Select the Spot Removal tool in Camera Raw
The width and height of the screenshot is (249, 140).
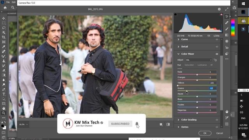(x=227, y=23)
